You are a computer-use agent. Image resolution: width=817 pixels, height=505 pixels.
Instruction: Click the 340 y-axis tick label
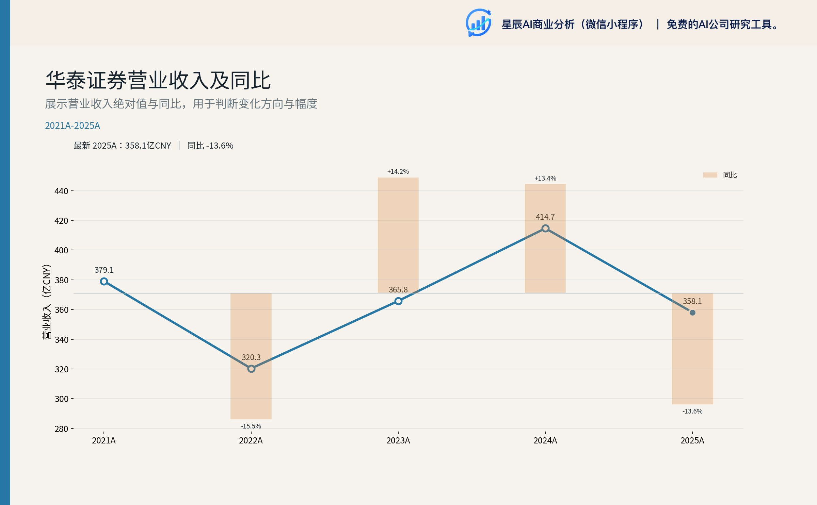[61, 339]
